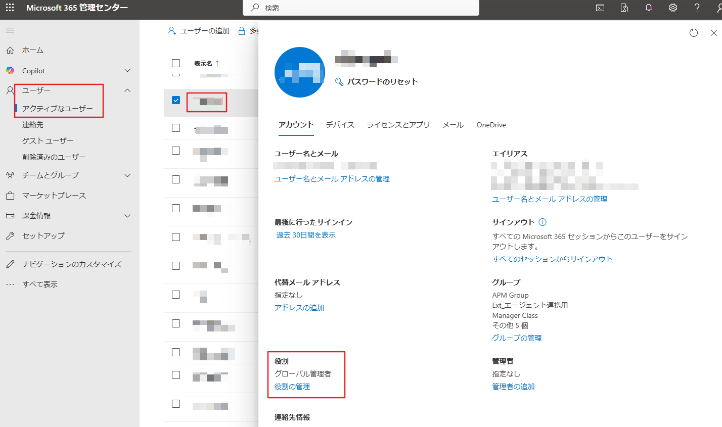Open ユーザー名とメール アドレスの管理 under エイリアス
The height and width of the screenshot is (427, 722).
tap(550, 199)
